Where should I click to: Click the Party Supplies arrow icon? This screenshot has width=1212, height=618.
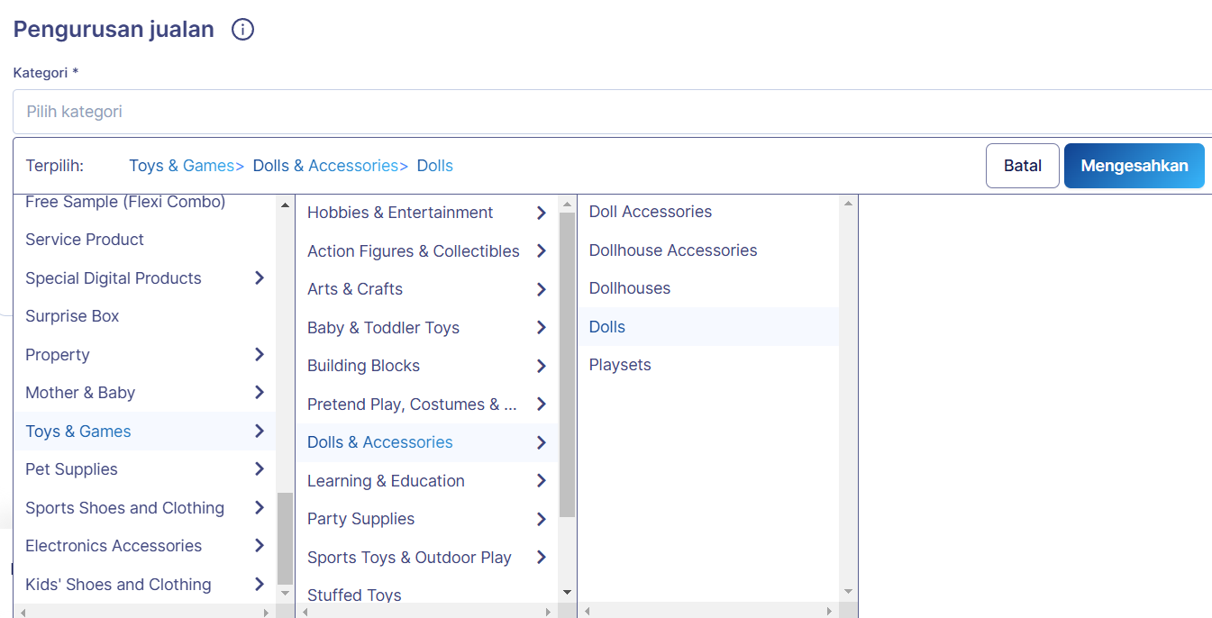[x=542, y=519]
